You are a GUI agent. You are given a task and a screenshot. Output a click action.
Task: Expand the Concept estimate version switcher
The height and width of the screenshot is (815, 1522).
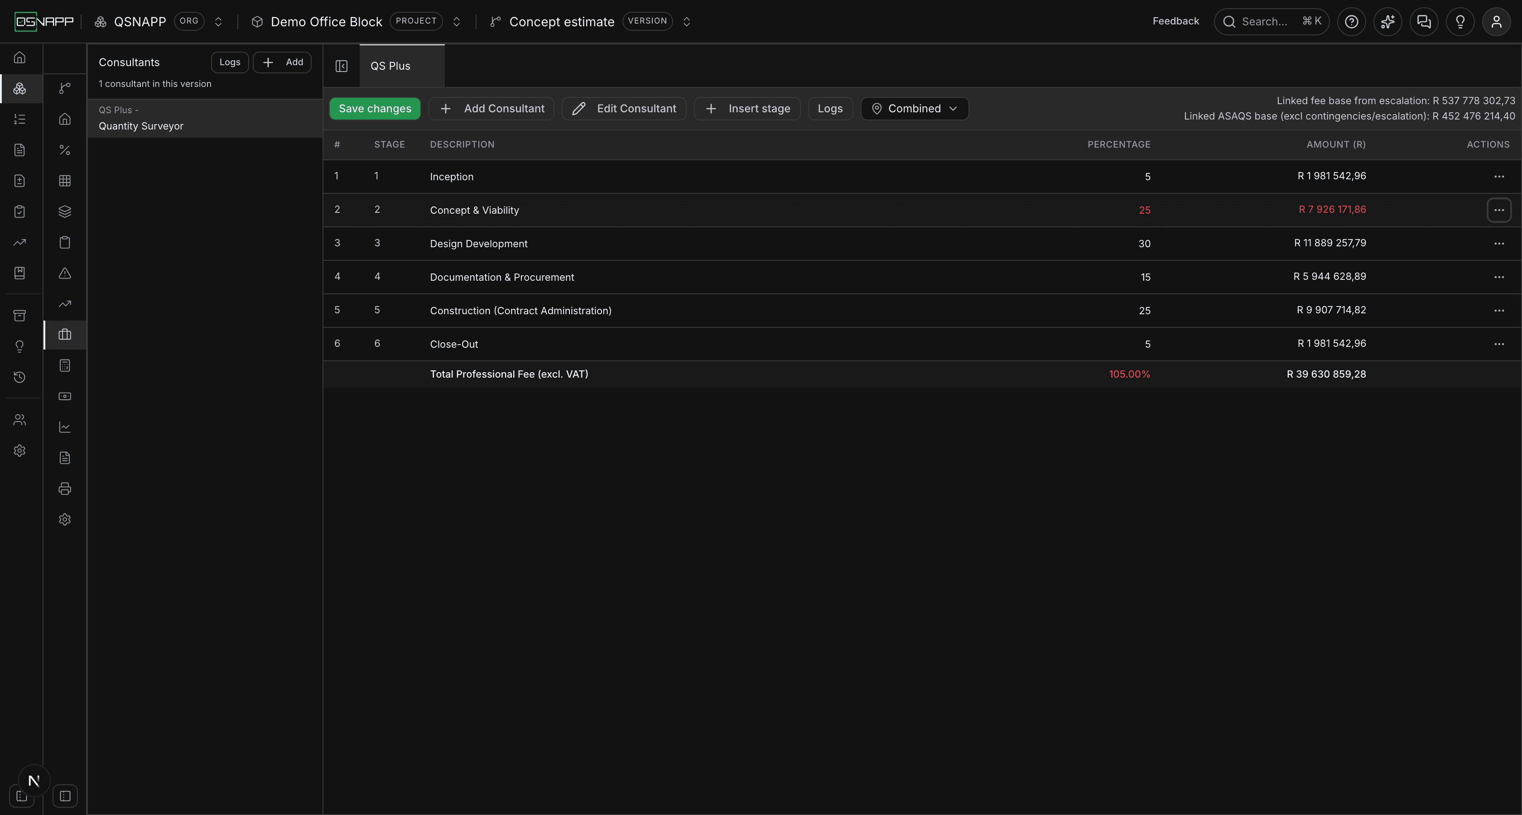coord(687,22)
